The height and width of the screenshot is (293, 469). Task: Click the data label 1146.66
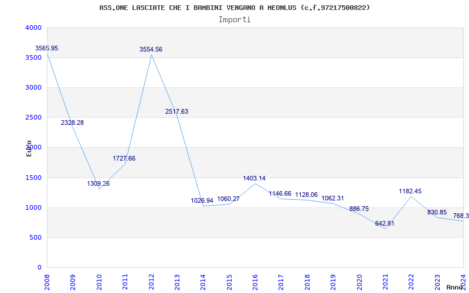click(x=280, y=194)
